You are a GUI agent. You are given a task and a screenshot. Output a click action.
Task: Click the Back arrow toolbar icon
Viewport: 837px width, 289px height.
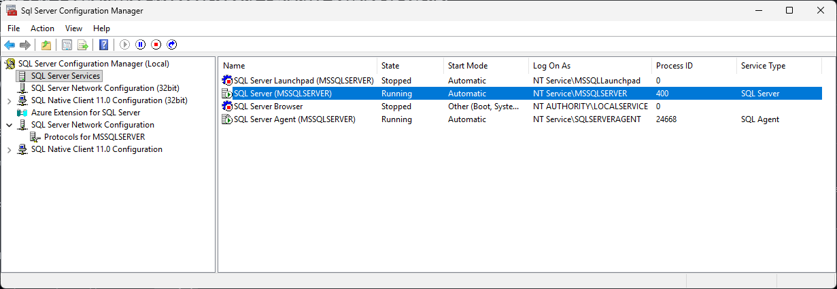point(10,45)
